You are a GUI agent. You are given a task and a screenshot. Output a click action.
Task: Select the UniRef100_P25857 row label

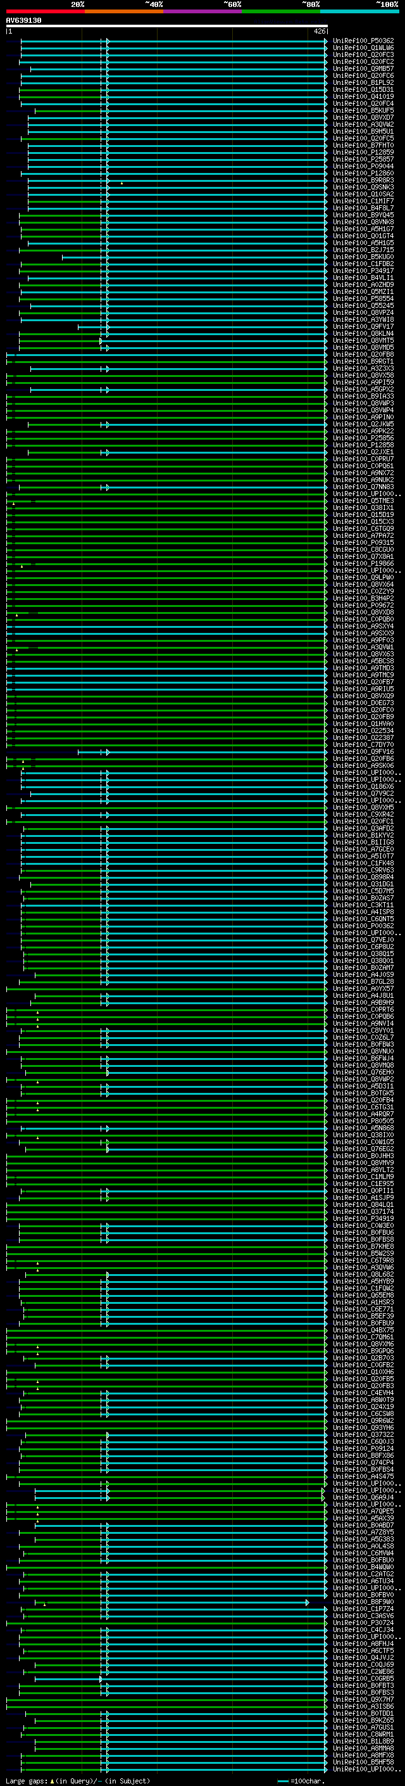tap(363, 160)
